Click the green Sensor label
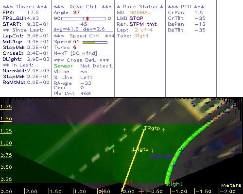 [63, 66]
